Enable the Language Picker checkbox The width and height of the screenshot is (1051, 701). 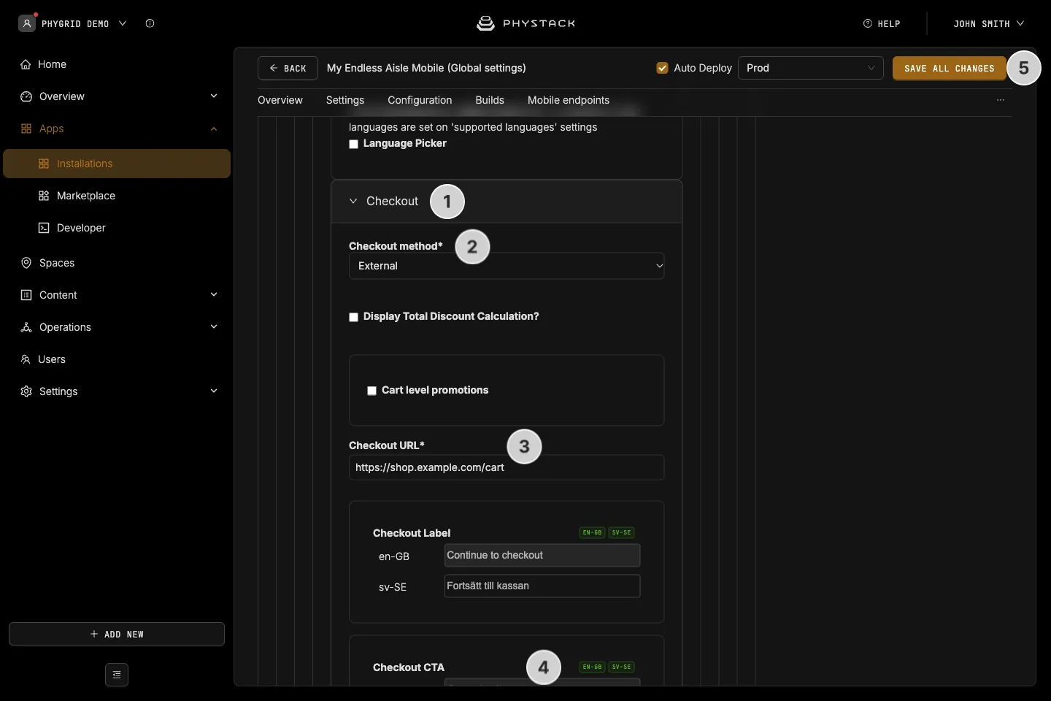[353, 144]
